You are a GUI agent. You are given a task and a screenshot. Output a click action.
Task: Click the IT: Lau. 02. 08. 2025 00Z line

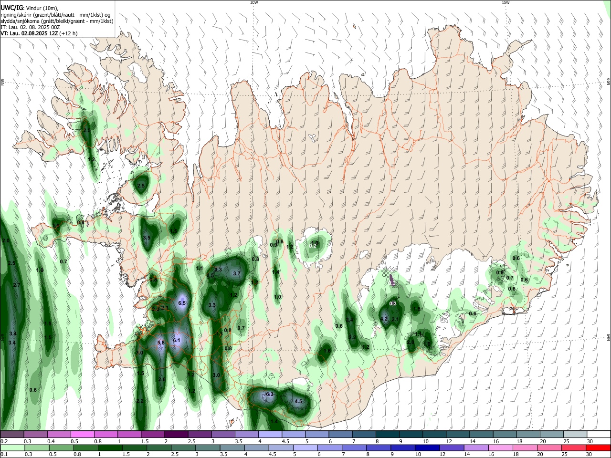tap(30, 27)
